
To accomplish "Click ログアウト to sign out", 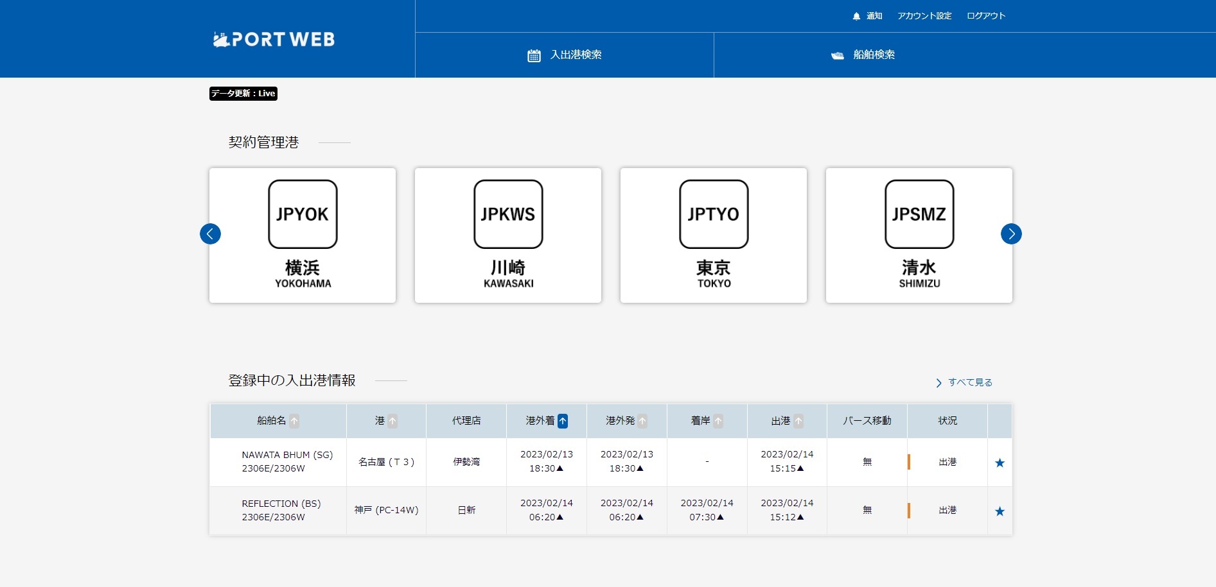I will 986,16.
